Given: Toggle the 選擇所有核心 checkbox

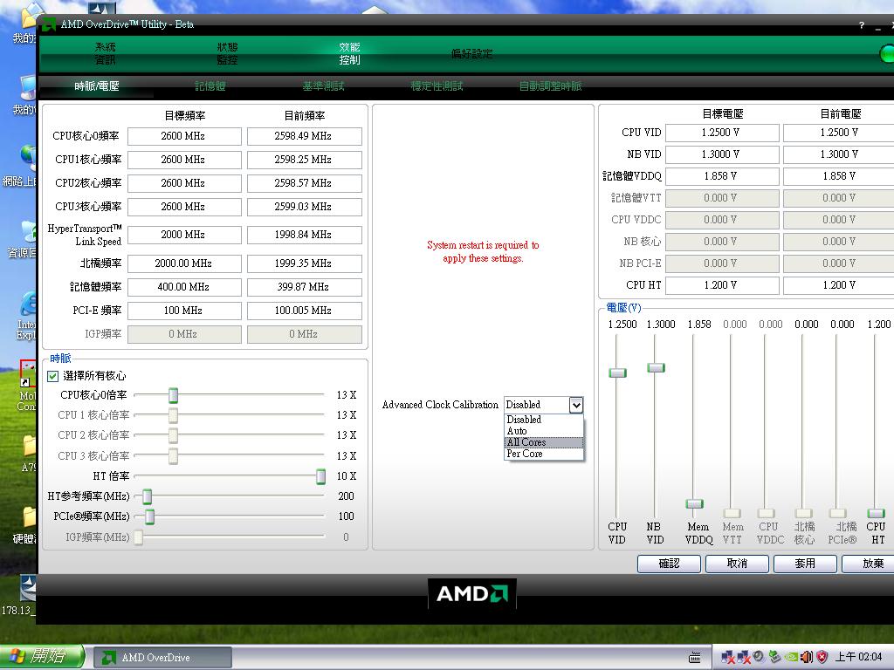Looking at the screenshot, I should coord(53,376).
